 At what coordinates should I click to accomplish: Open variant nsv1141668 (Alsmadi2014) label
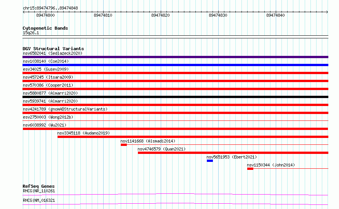pyautogui.click(x=148, y=141)
